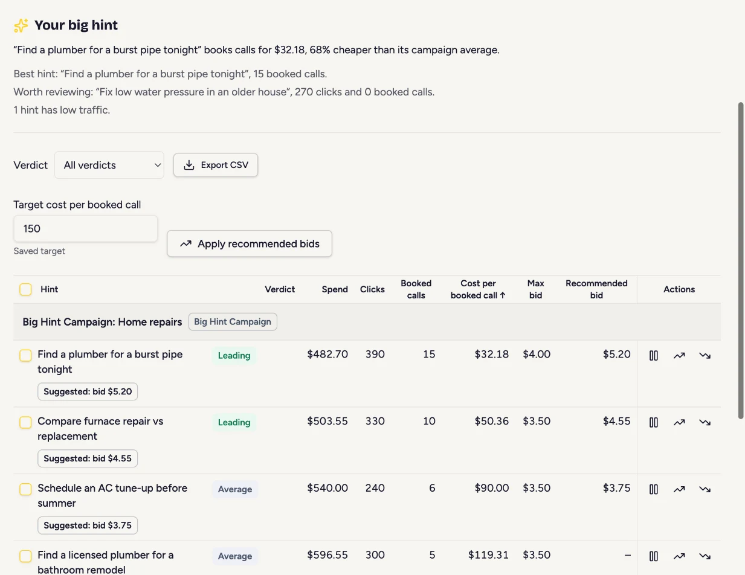
Task: Click the Suggested: bid $5.20 chip
Action: click(x=88, y=391)
